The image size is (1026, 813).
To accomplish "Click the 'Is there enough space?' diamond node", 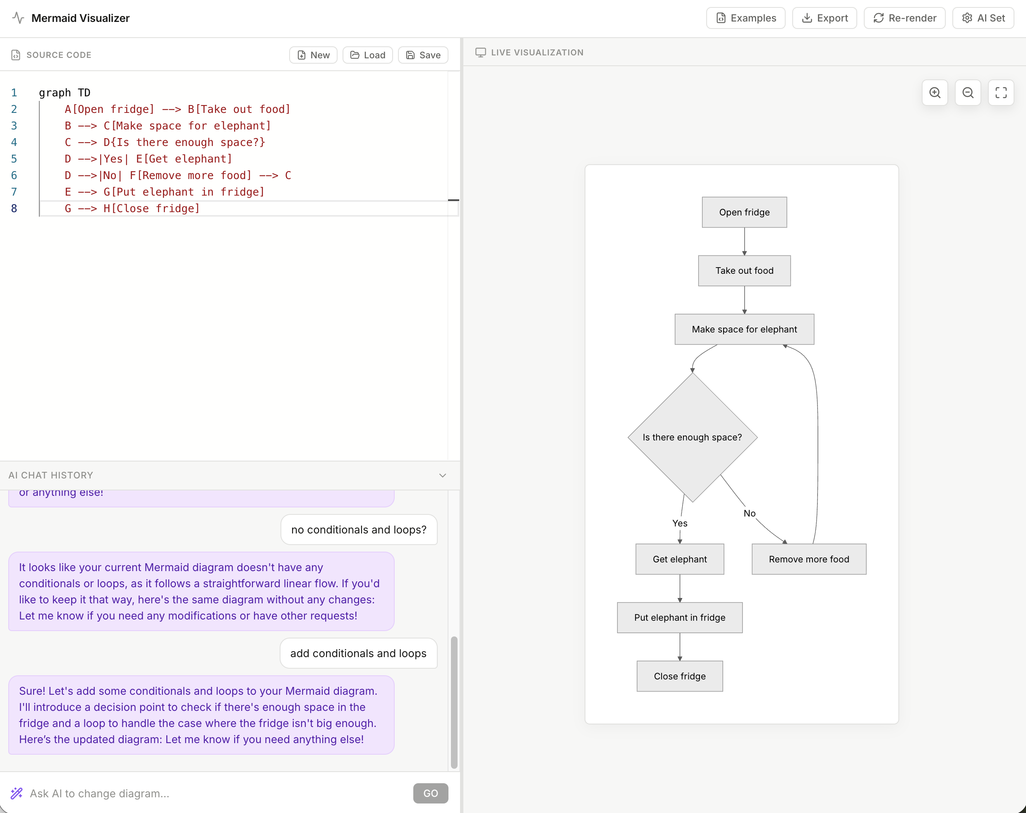I will coord(692,437).
